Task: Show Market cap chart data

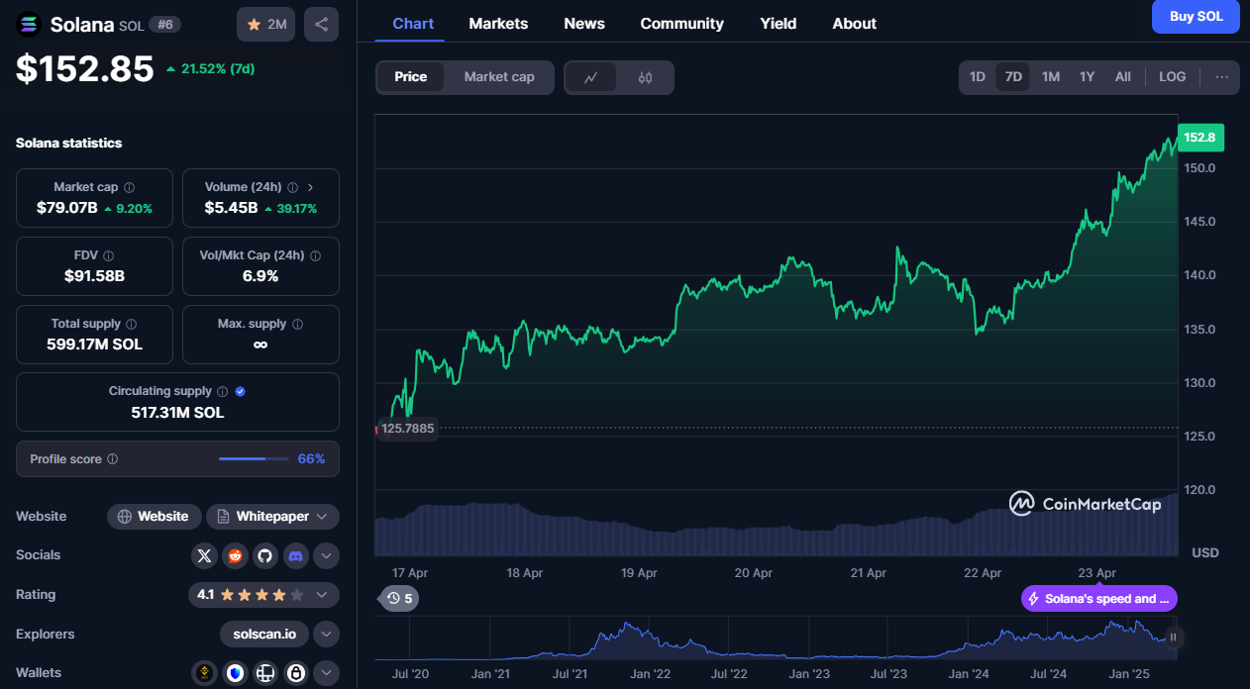Action: tap(499, 77)
